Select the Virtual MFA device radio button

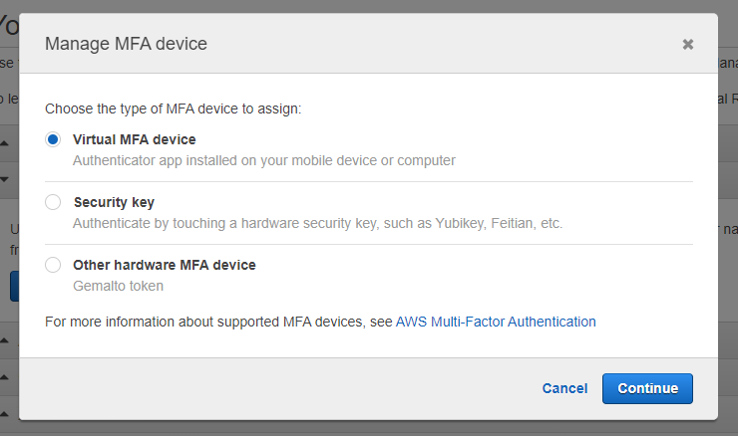[53, 139]
